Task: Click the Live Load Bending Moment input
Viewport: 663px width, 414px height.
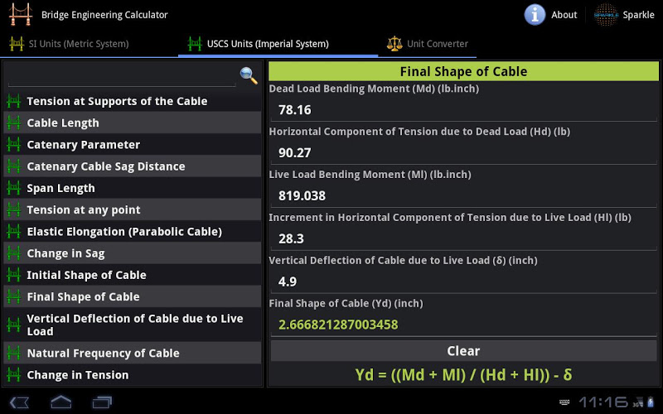Action: pos(462,196)
